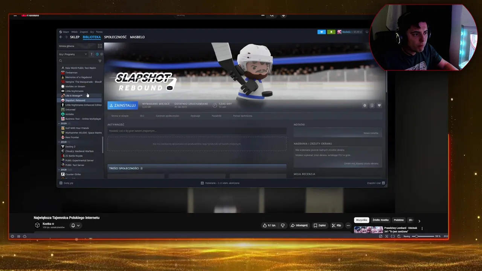
Task: Open the SPOŁECZNOŚĆ tab
Action: (115, 37)
